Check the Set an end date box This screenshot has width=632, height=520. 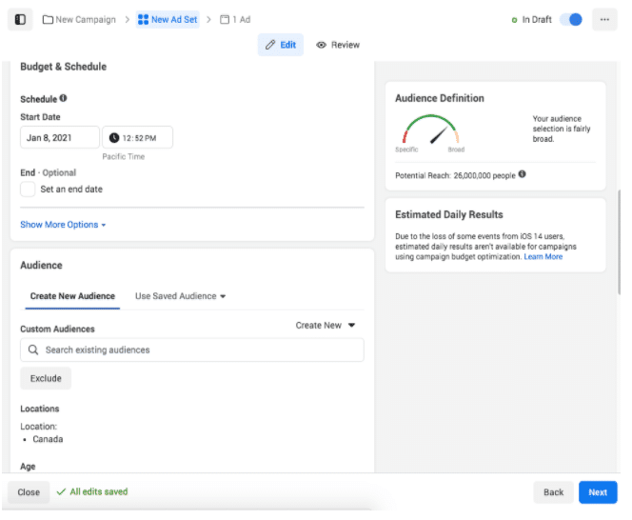click(29, 190)
